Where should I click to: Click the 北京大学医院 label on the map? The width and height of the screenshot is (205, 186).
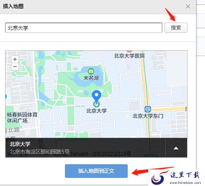pos(129,56)
